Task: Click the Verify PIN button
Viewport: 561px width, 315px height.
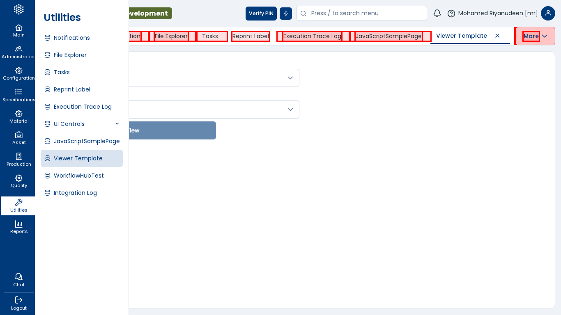Action: (x=261, y=14)
